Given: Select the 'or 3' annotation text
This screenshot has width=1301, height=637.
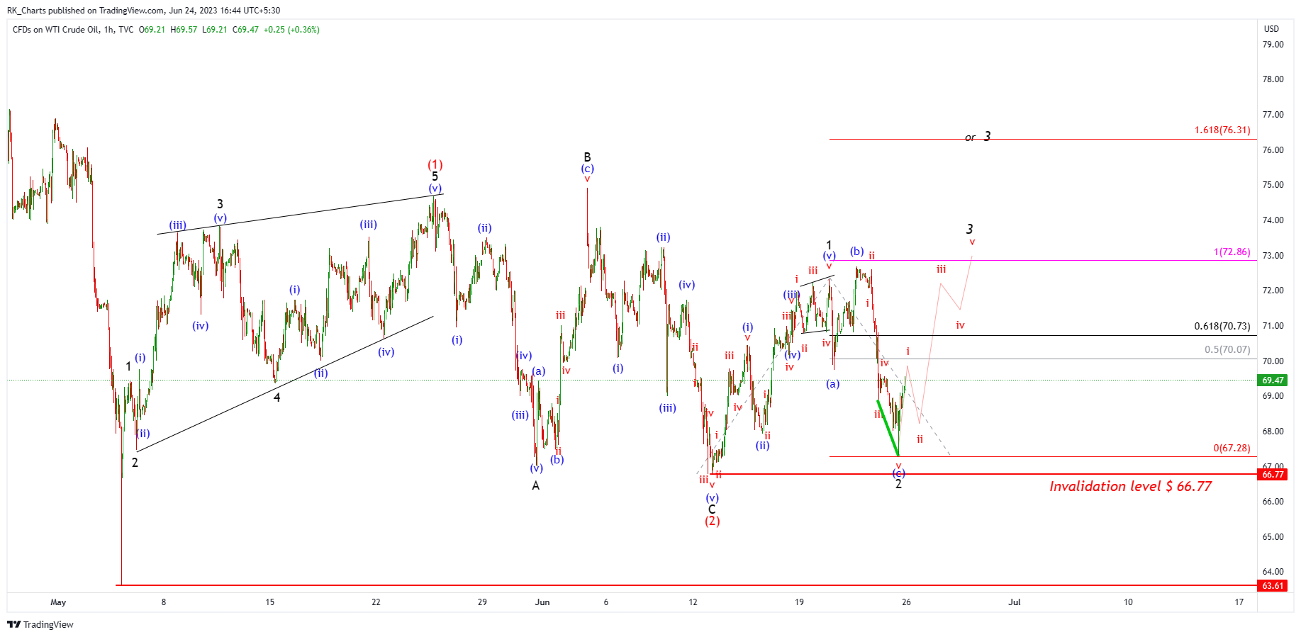Looking at the screenshot, I should click(978, 137).
